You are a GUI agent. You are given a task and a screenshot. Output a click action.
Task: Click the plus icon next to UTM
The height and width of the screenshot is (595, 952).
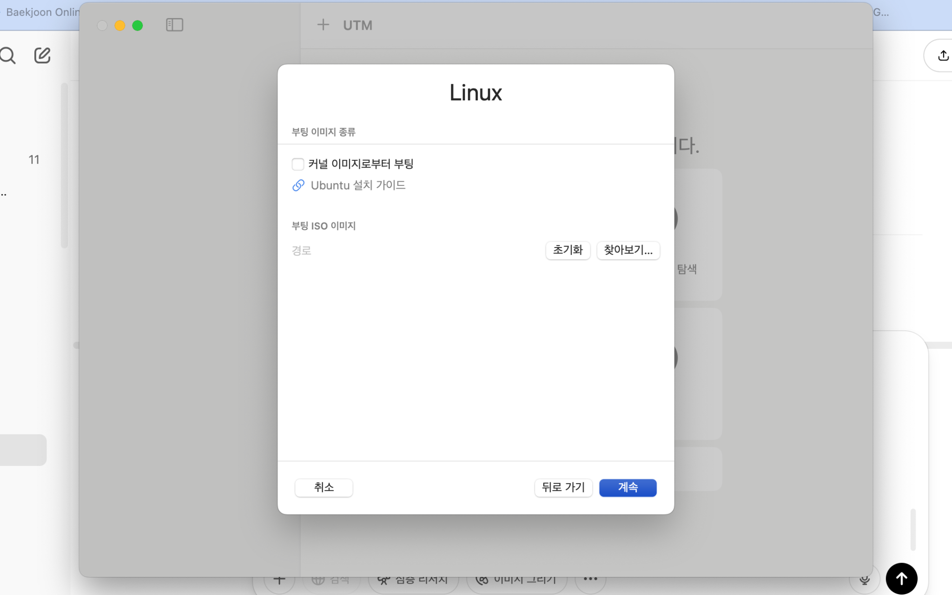323,25
